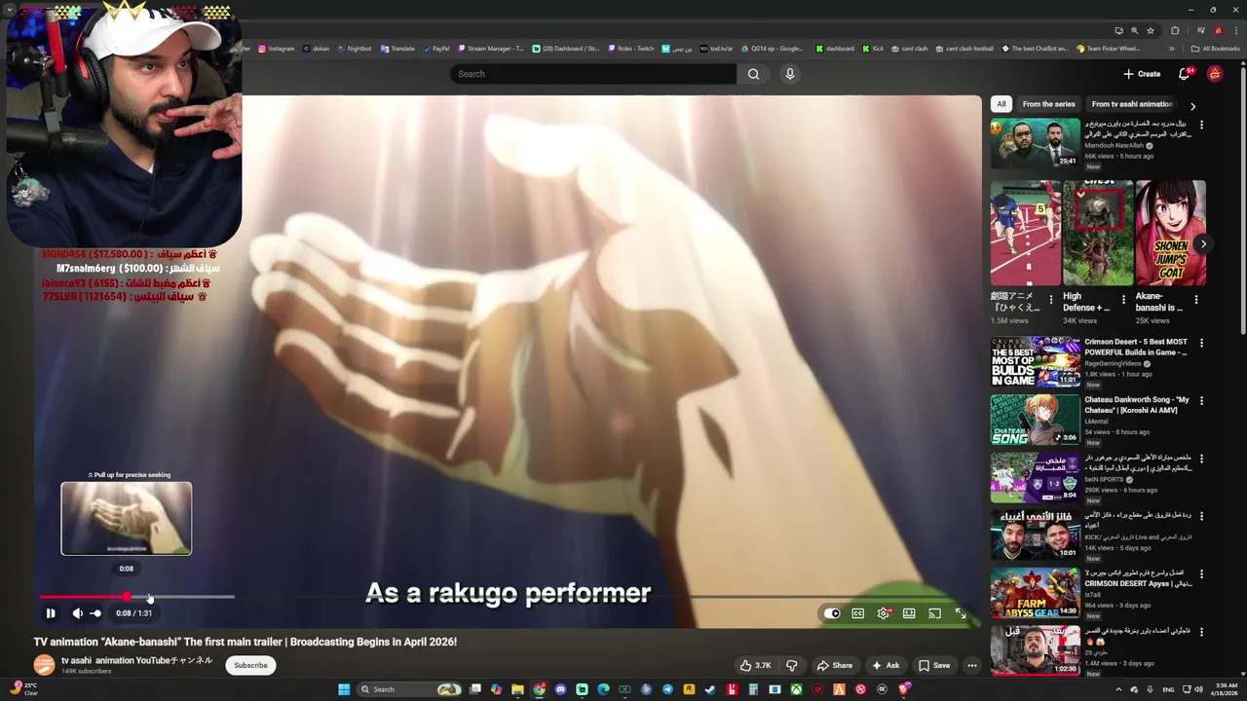
Task: Open the account avatar menu
Action: 1214,74
